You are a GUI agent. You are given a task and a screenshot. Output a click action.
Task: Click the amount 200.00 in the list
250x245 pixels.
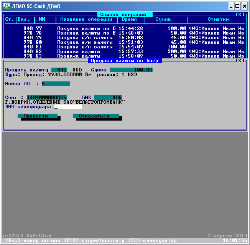(177, 51)
